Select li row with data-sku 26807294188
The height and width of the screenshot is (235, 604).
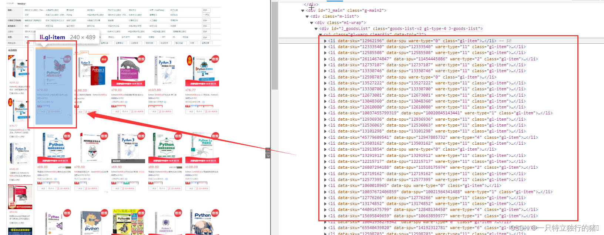click(433, 167)
